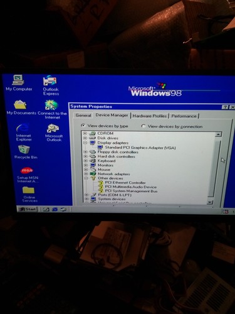The image size is (235, 314).
Task: Select Standard PCI Graphics Adapter (VGA) entry
Action: point(140,148)
